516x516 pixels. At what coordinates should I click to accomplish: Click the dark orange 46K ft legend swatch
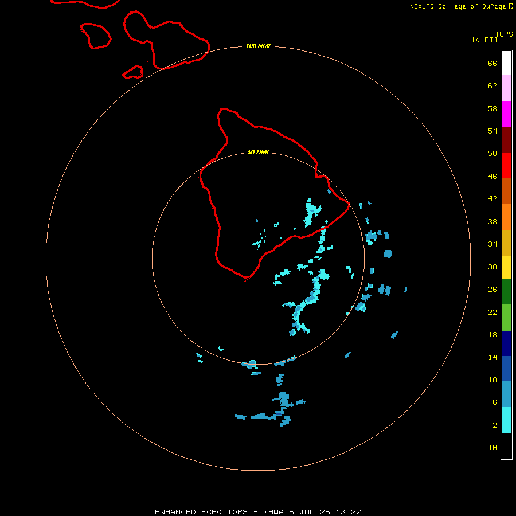click(x=506, y=190)
